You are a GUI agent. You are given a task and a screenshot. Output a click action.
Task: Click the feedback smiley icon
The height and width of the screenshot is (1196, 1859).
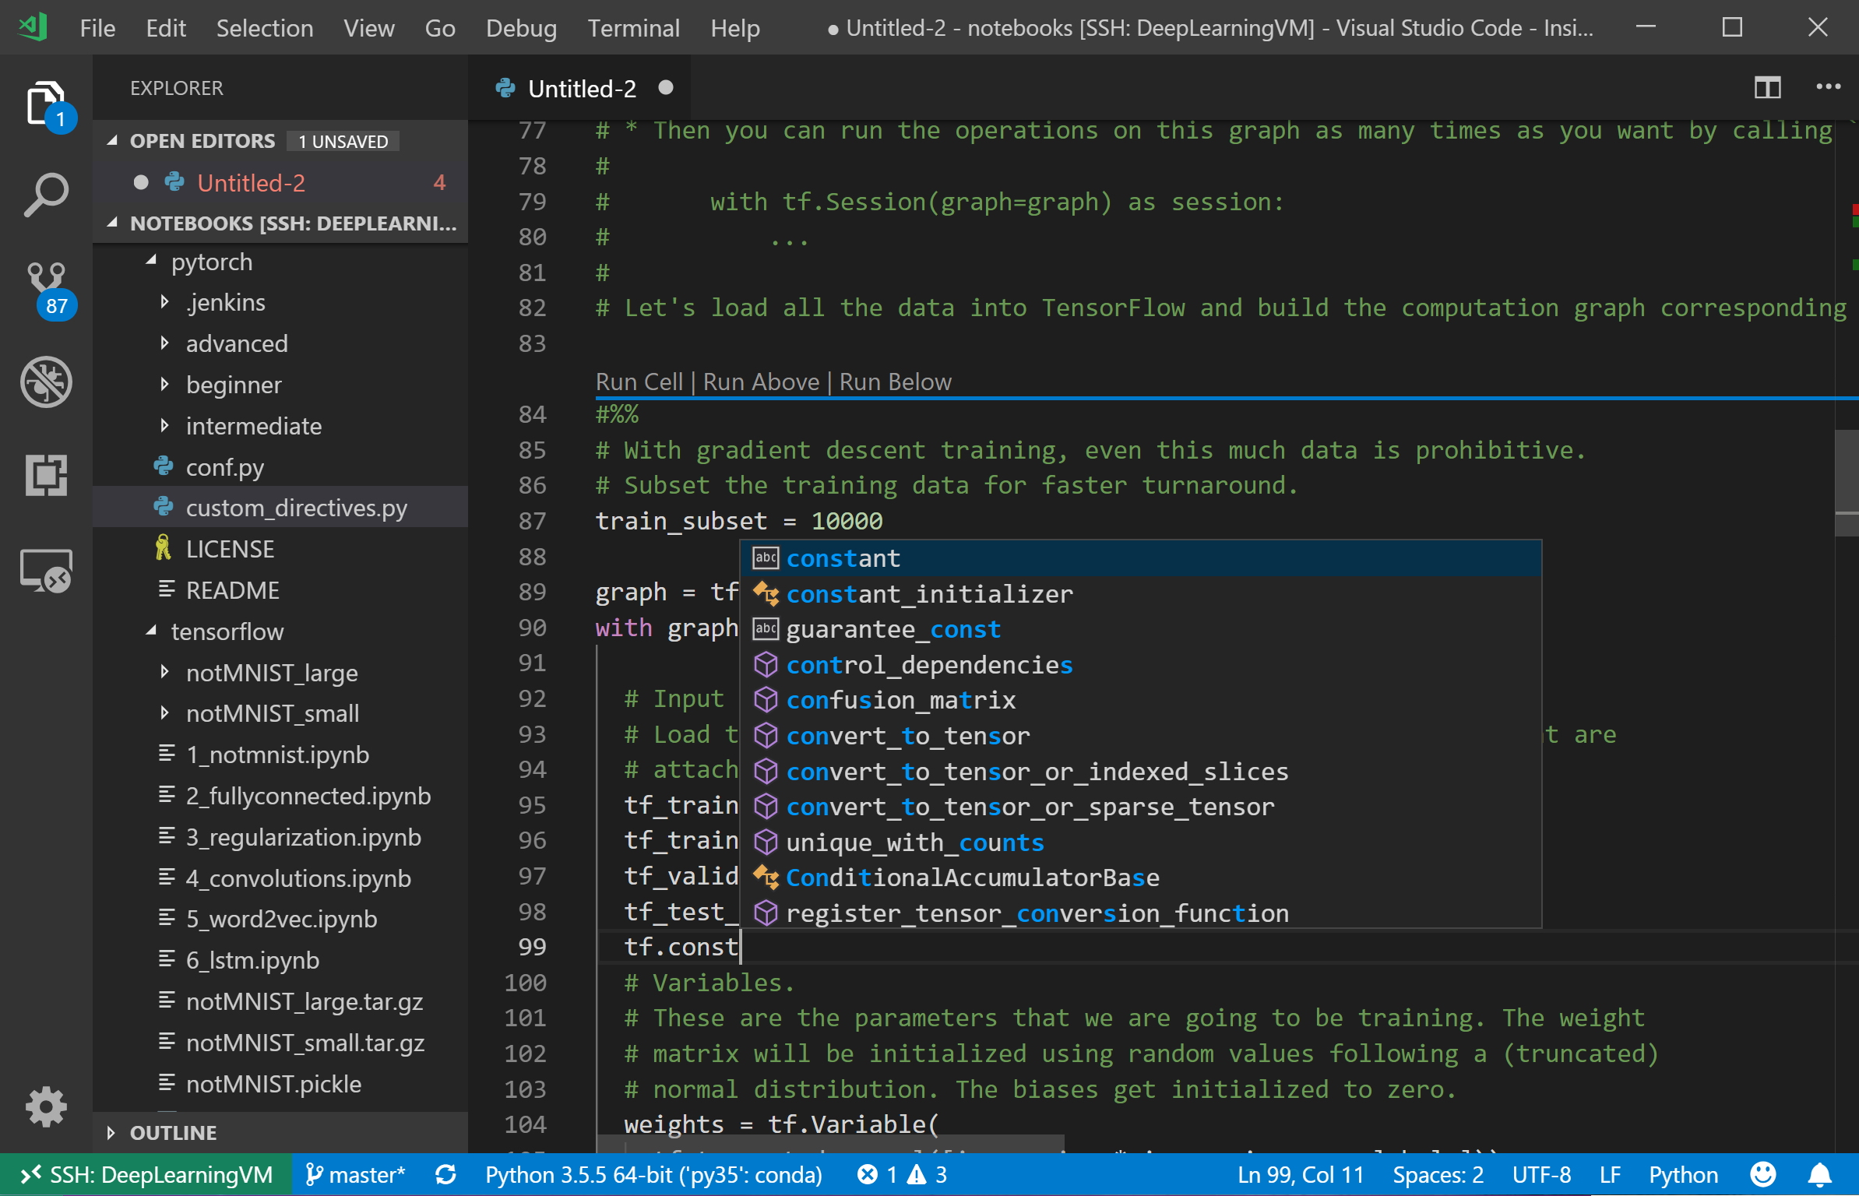(x=1762, y=1174)
